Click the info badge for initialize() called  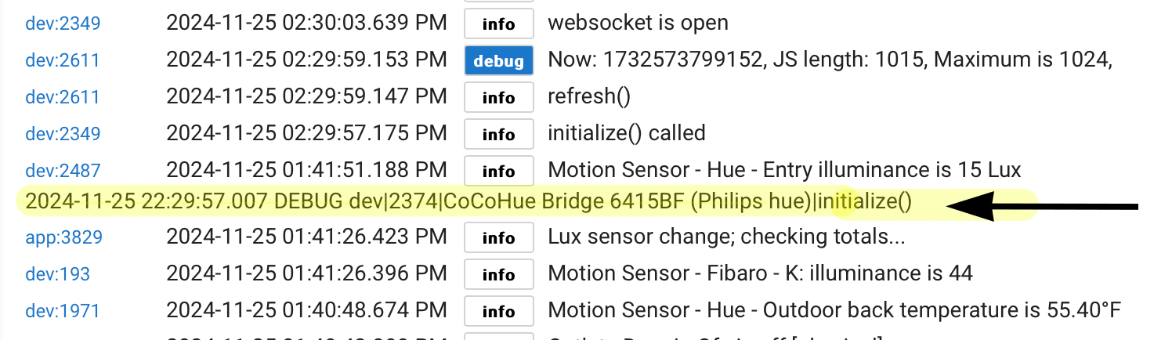click(499, 134)
